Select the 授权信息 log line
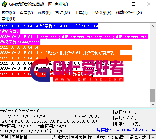This screenshot has width=156, height=139. pos(10,31)
